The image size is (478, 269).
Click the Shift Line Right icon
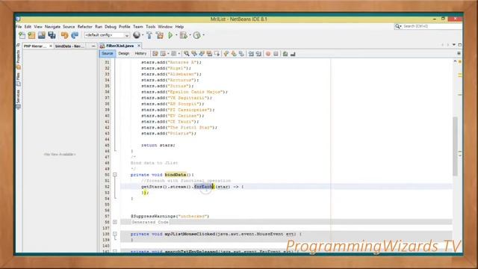[258, 54]
